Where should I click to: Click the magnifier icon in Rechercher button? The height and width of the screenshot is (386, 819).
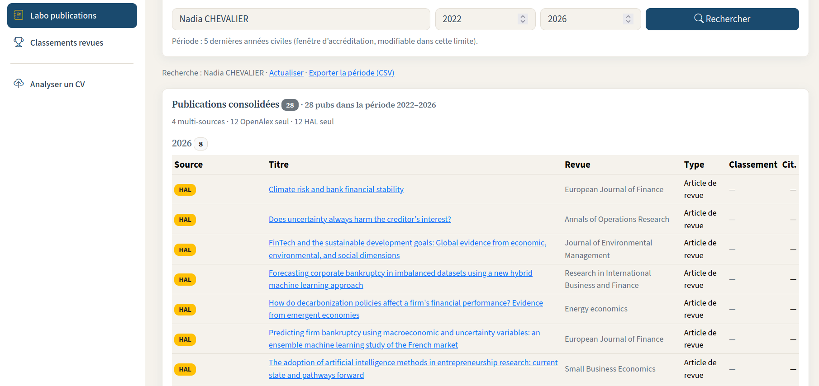(x=699, y=19)
